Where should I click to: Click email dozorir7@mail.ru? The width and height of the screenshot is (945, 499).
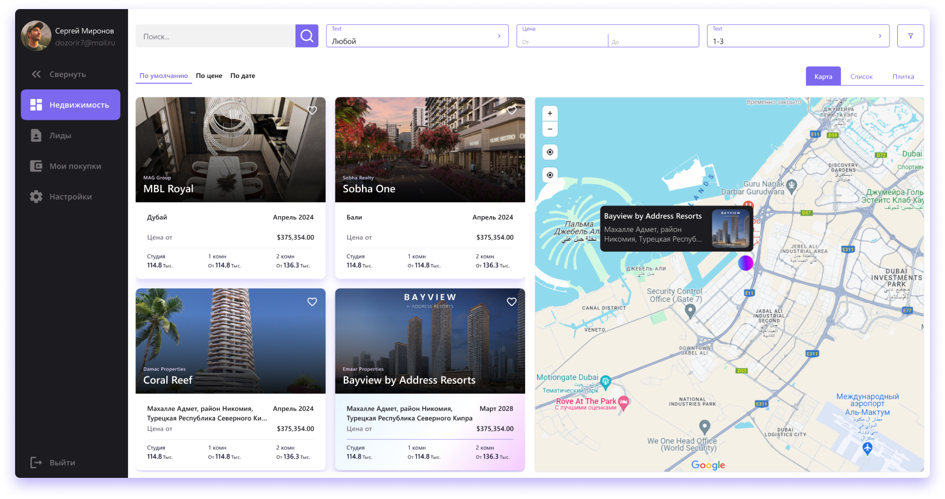click(x=85, y=43)
